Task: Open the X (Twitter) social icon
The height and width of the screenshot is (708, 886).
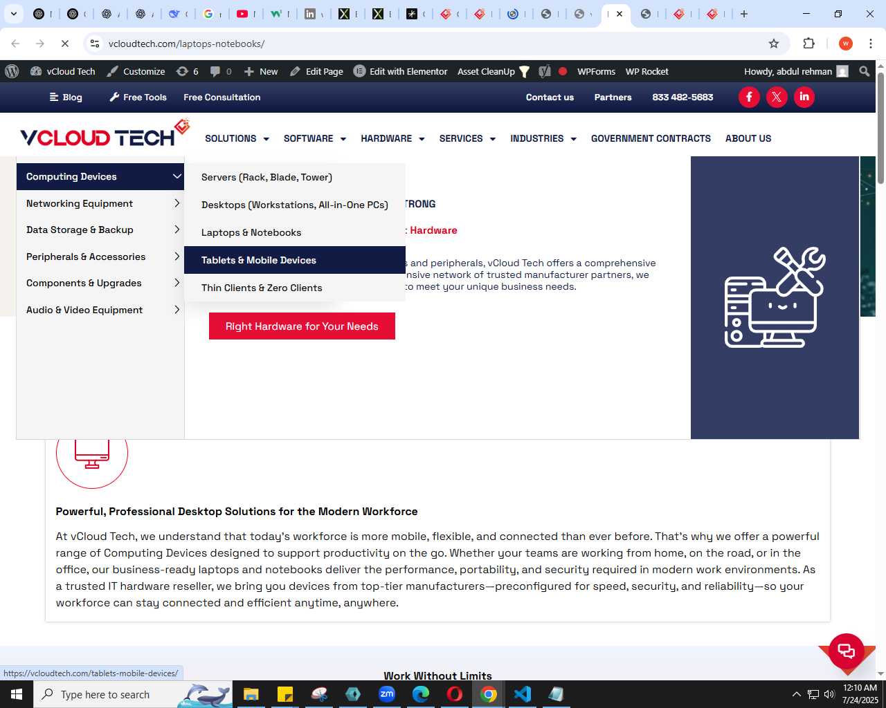Action: 777,97
